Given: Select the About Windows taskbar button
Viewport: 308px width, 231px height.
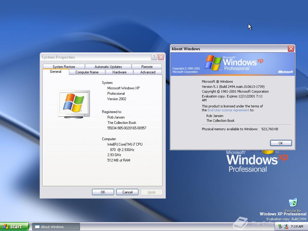Looking at the screenshot, I should [56, 227].
